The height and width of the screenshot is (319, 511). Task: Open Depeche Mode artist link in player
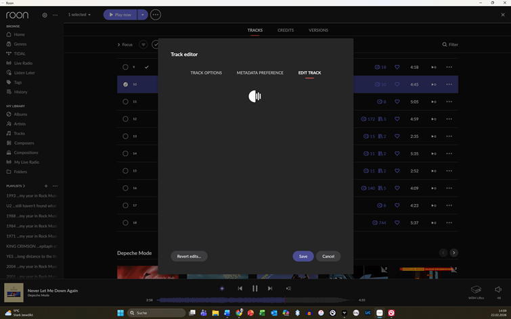pyautogui.click(x=38, y=295)
